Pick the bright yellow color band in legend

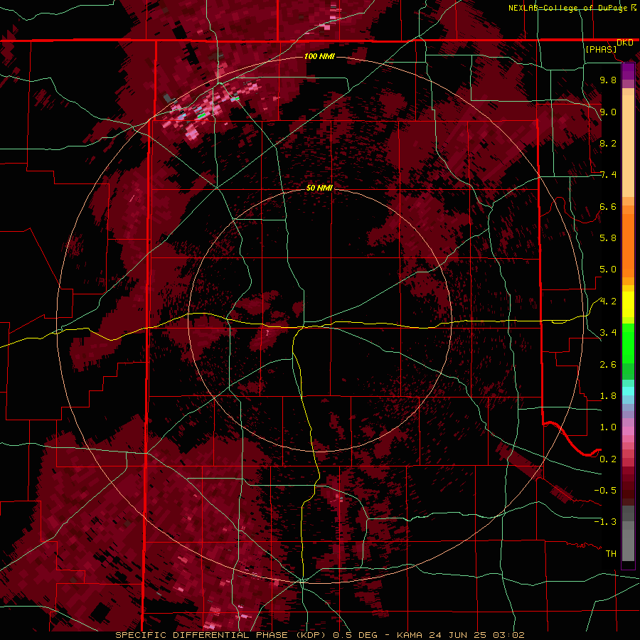(x=628, y=304)
